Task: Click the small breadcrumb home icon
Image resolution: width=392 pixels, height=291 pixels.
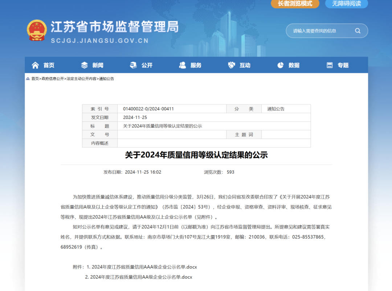Action: pos(28,79)
